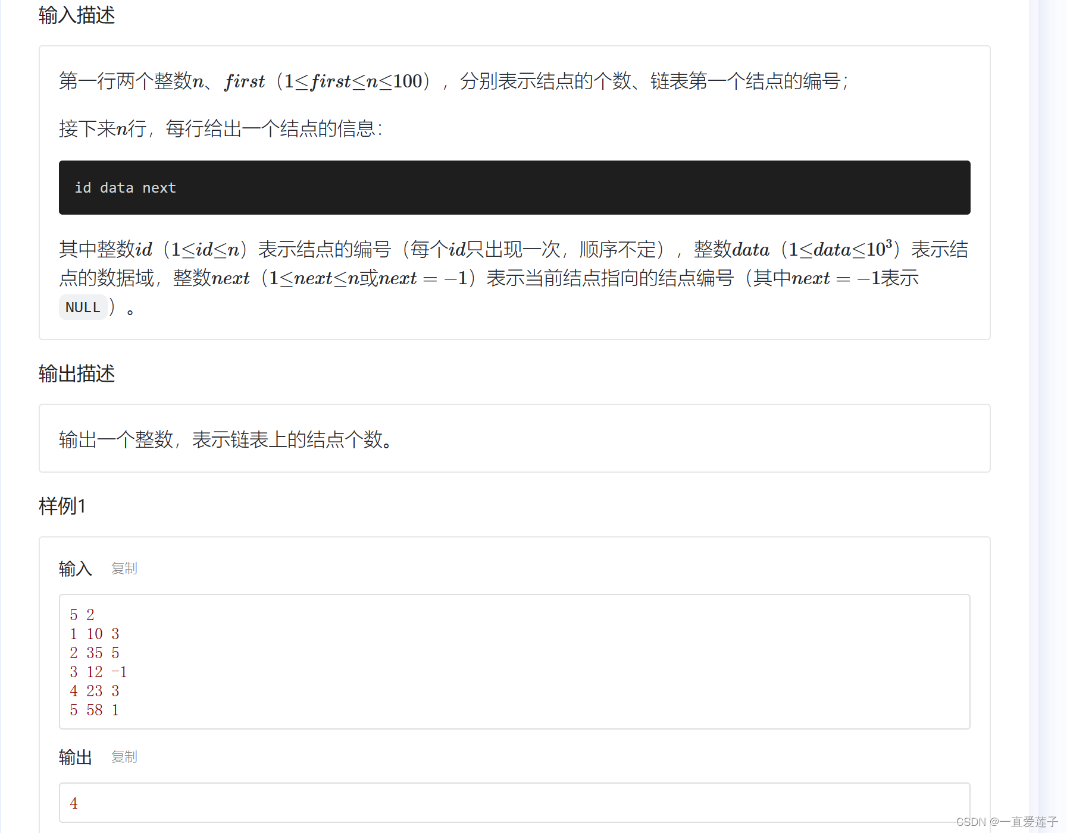Screen dimensions: 1067x833
Task: Select the 'id data next' code block
Action: 514,187
